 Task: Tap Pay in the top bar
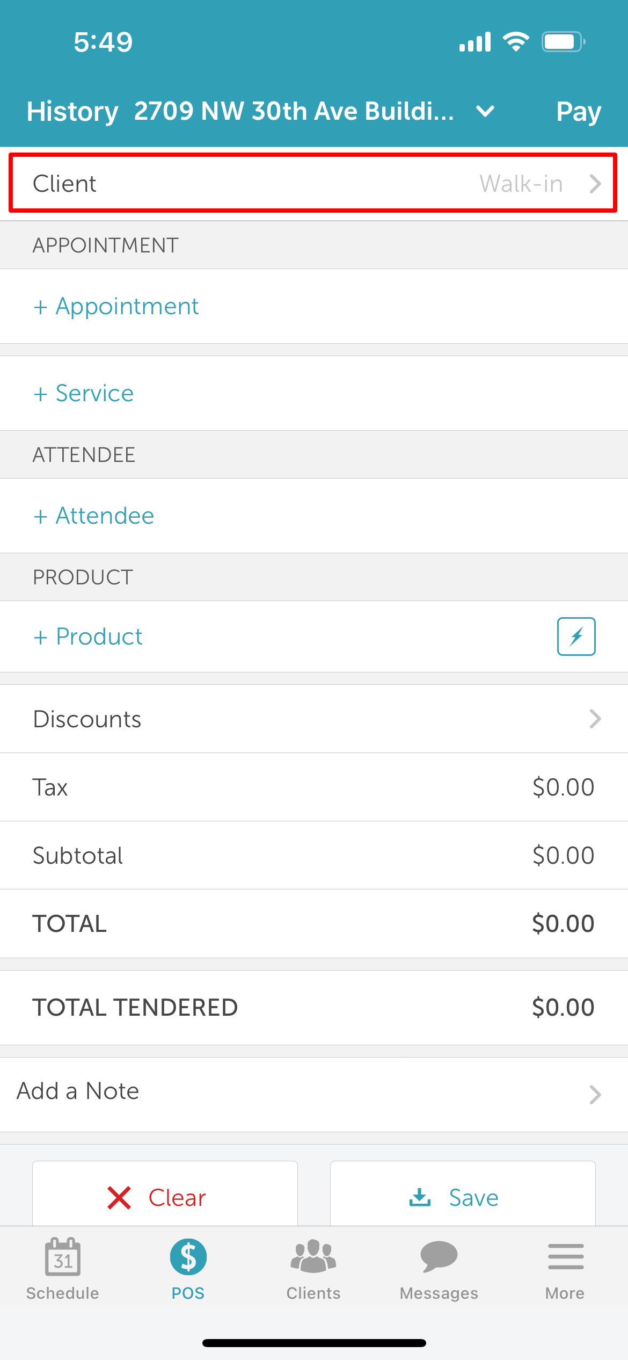(579, 112)
